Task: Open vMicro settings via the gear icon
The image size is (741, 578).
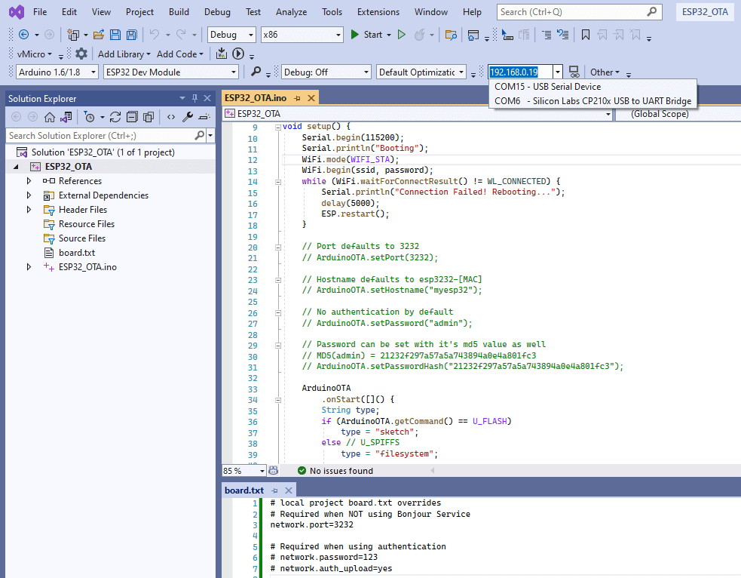Action: (x=81, y=54)
